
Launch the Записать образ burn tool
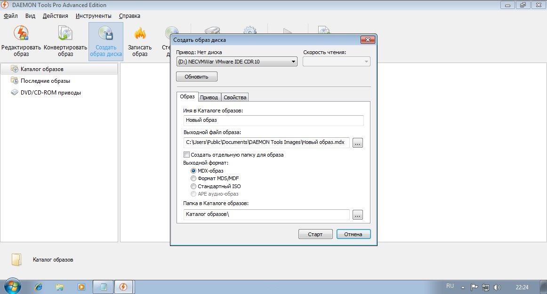[x=139, y=41]
